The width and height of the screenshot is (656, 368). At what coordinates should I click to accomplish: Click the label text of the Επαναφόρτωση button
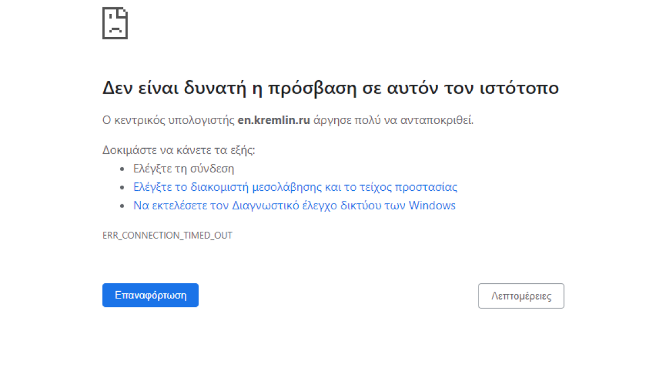pos(150,295)
